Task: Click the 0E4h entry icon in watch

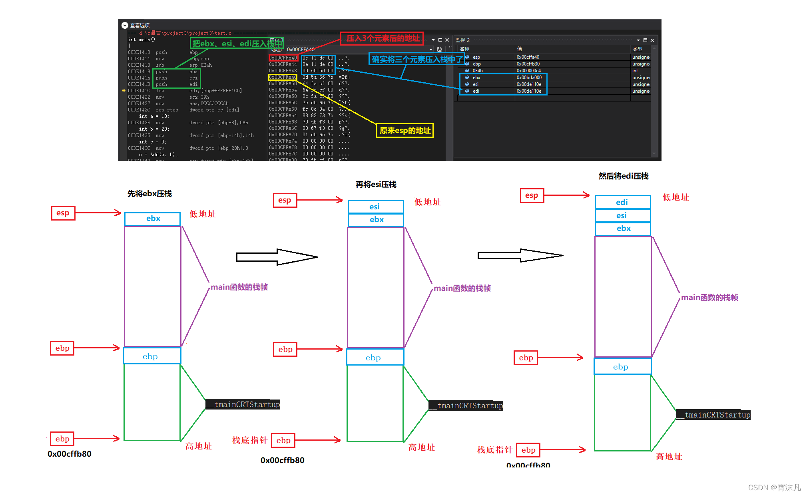Action: pos(467,71)
